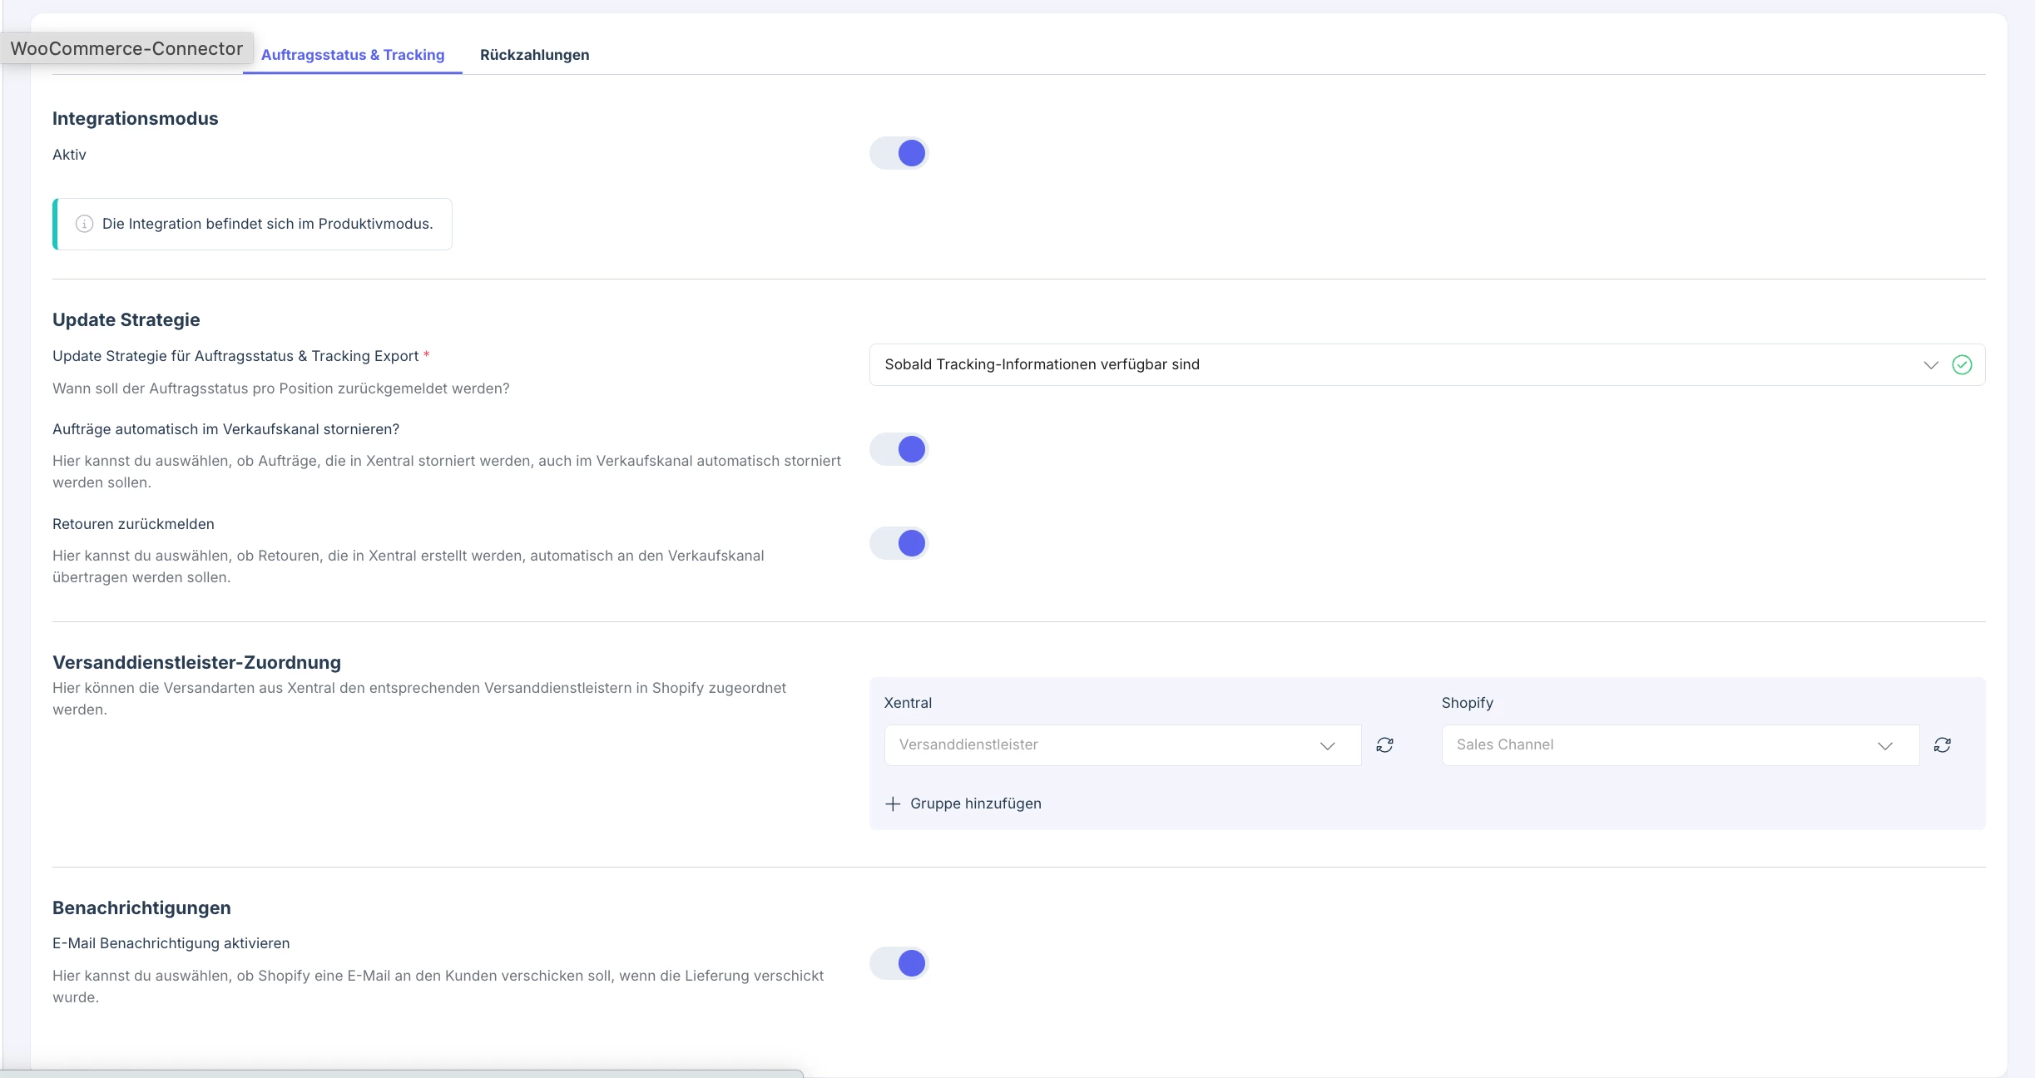Click the plus icon before Gruppe hinzufügen

point(893,804)
